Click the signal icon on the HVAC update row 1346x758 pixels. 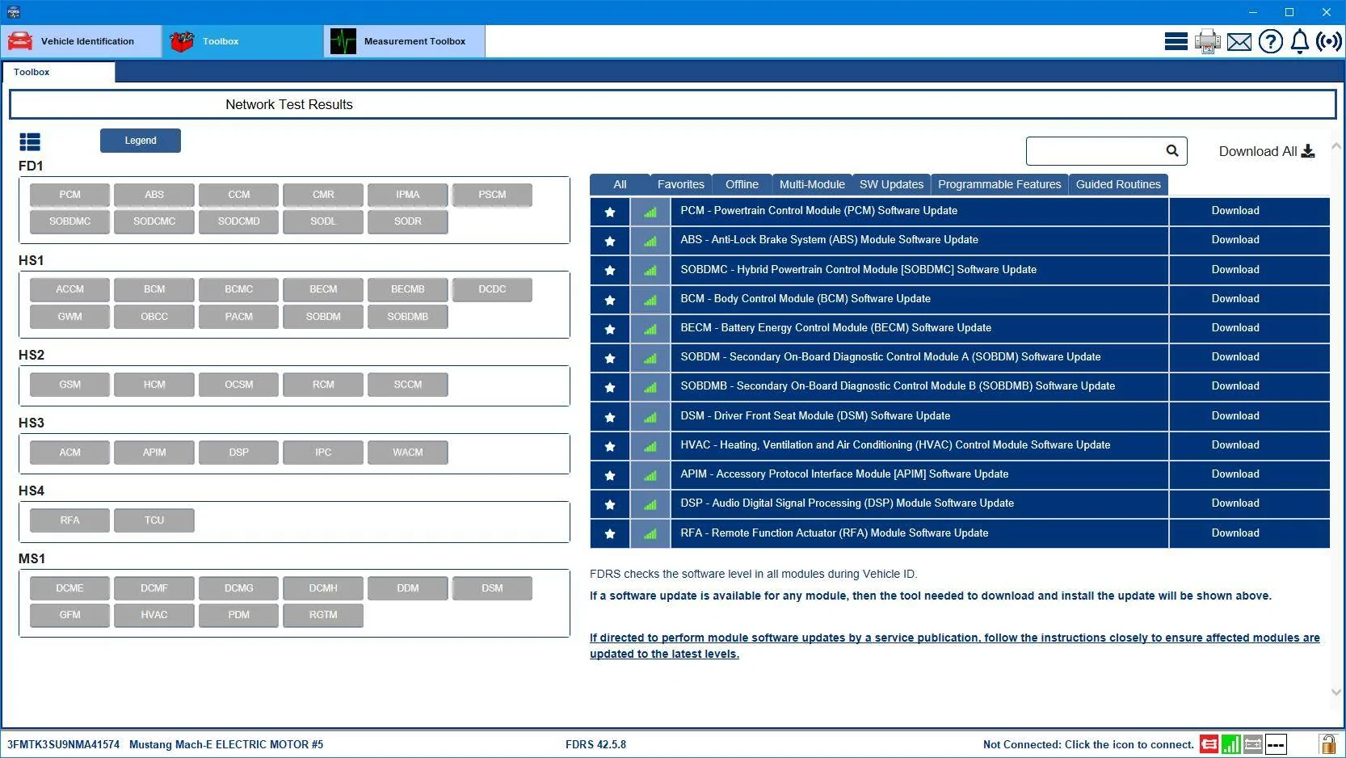point(650,446)
